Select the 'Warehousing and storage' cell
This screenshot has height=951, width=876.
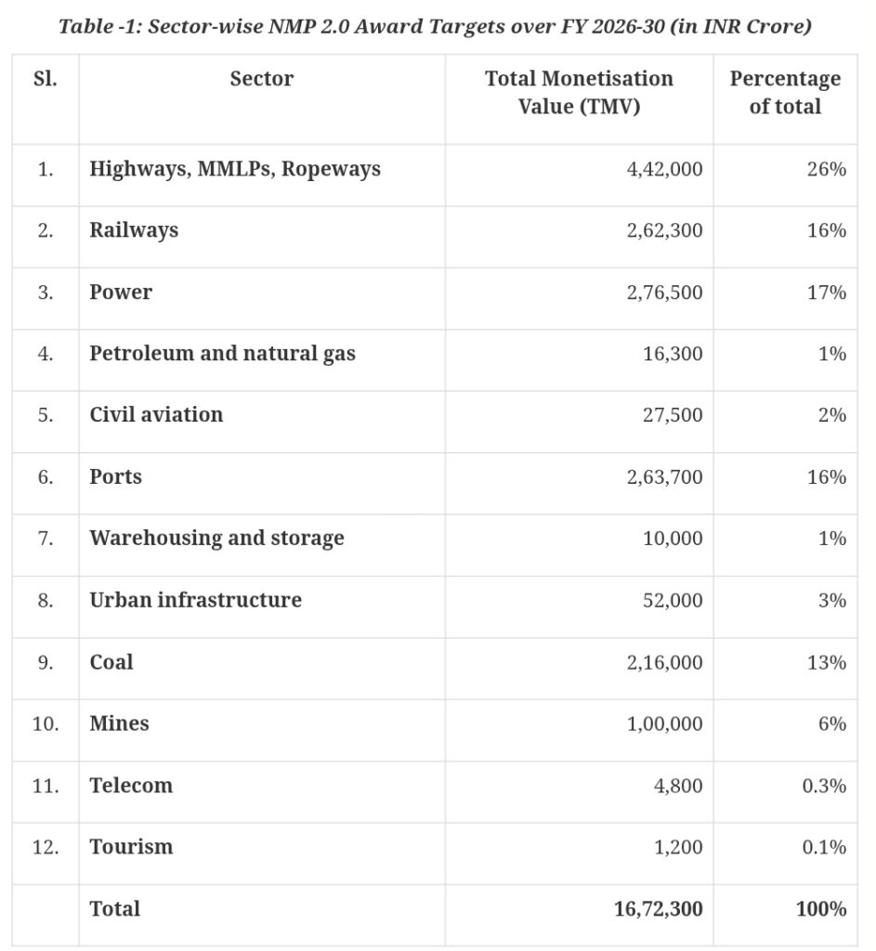pos(216,539)
